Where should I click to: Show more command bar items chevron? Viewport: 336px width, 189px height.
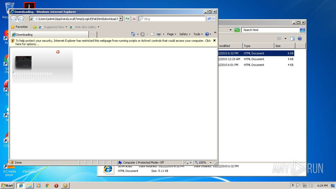(215, 33)
